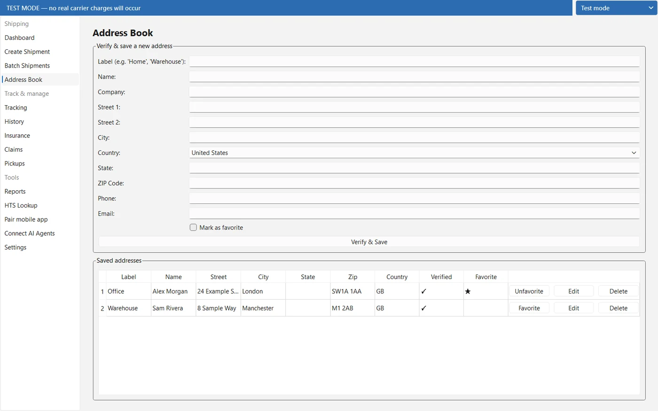Sort by Favorite column header
Viewport: 658px width, 411px height.
pyautogui.click(x=486, y=277)
